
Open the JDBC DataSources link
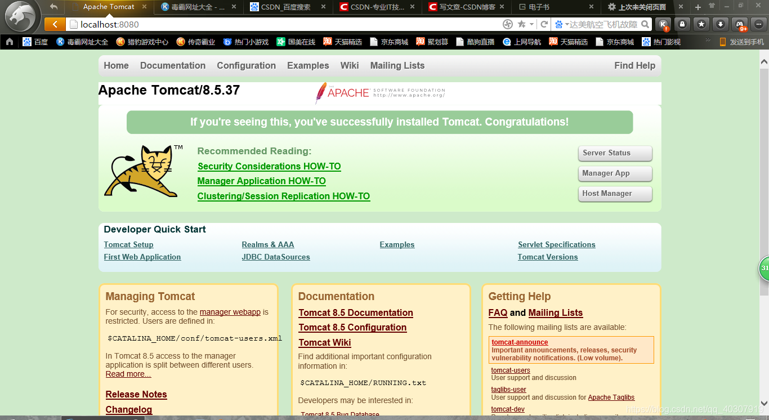(276, 257)
